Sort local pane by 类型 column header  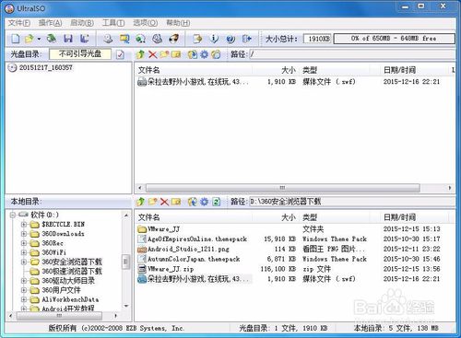339,217
